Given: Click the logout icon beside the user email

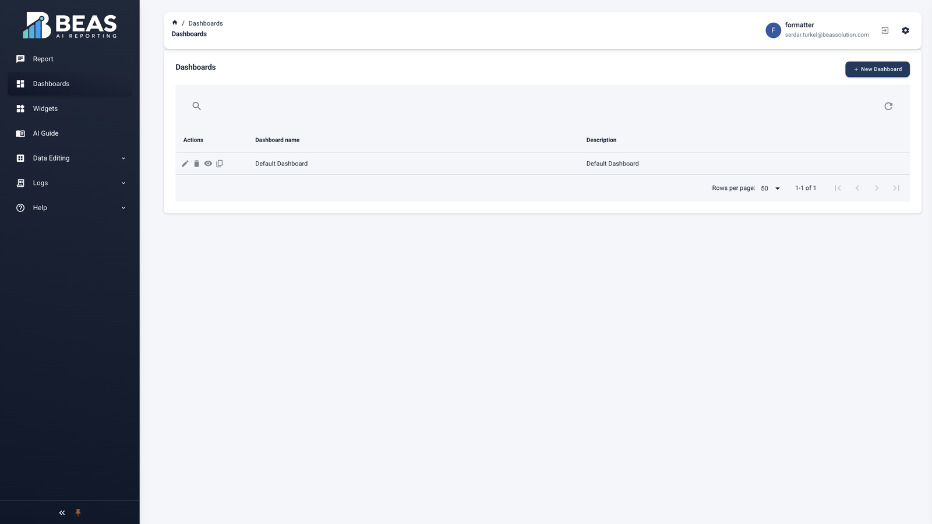Looking at the screenshot, I should 885,30.
